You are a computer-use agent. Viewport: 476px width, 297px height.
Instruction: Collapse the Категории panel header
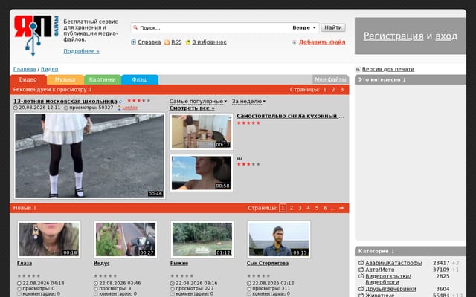(x=376, y=251)
